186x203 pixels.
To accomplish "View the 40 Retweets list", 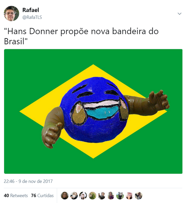I will point(16,196).
